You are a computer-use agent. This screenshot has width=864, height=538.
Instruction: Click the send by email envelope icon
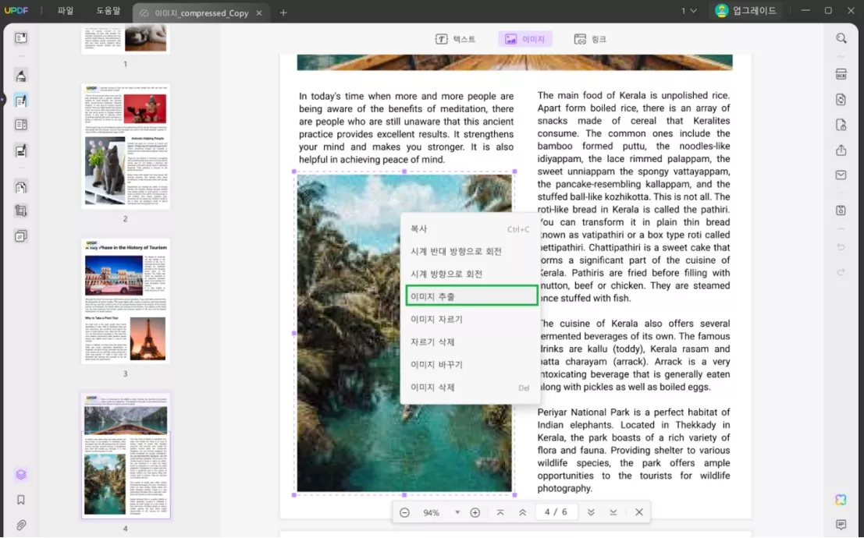841,175
